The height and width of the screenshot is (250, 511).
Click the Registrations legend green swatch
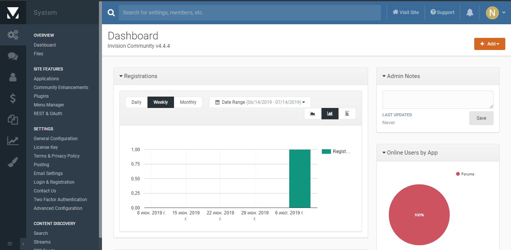326,152
